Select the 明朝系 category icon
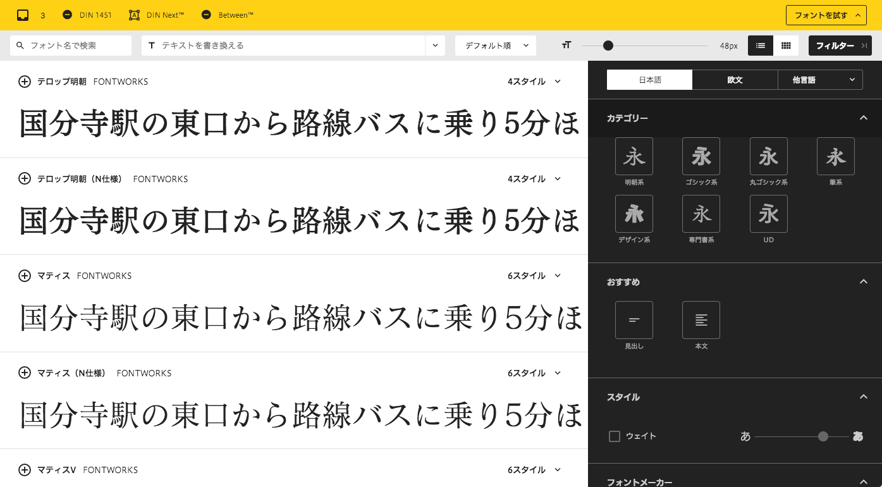 click(x=634, y=156)
